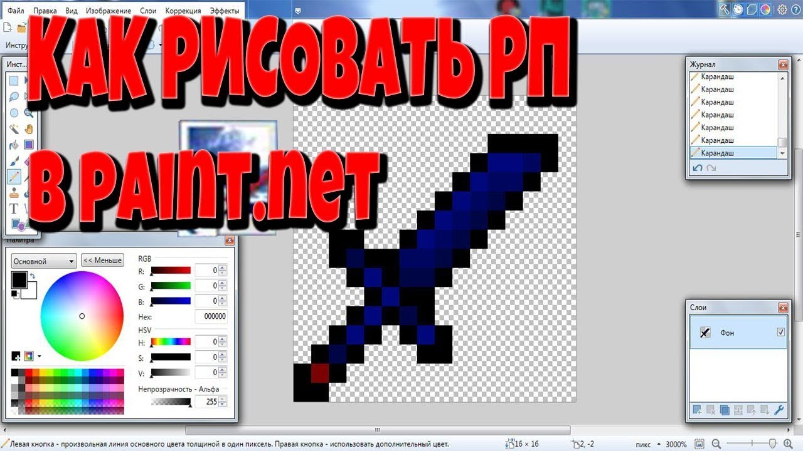Select the Lasso Select tool

14,96
